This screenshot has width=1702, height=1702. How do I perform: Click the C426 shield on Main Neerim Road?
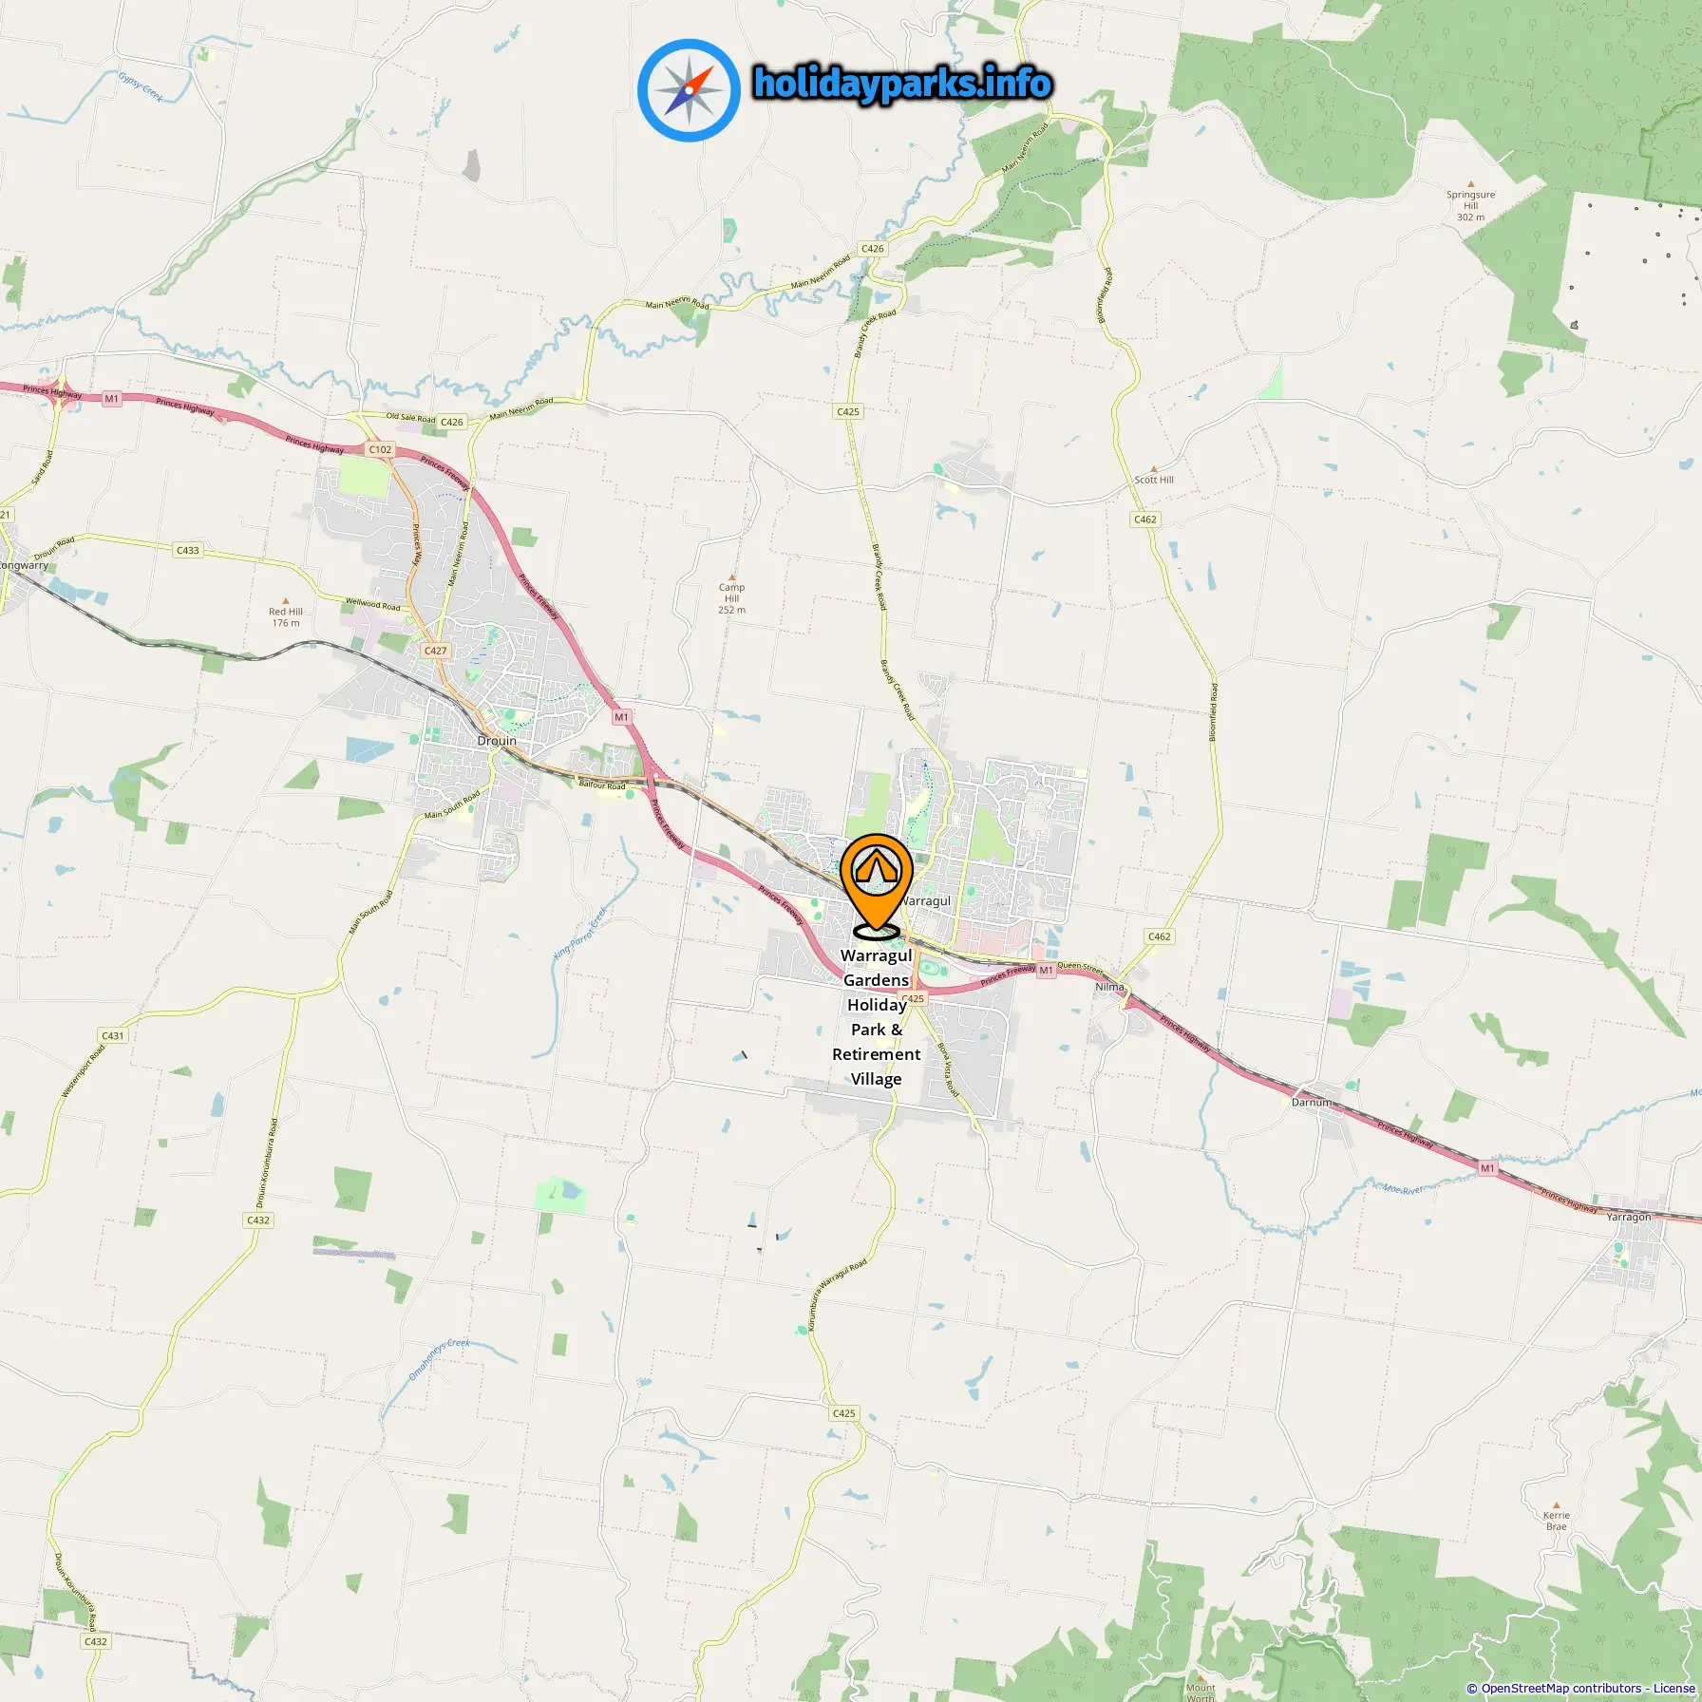[872, 249]
